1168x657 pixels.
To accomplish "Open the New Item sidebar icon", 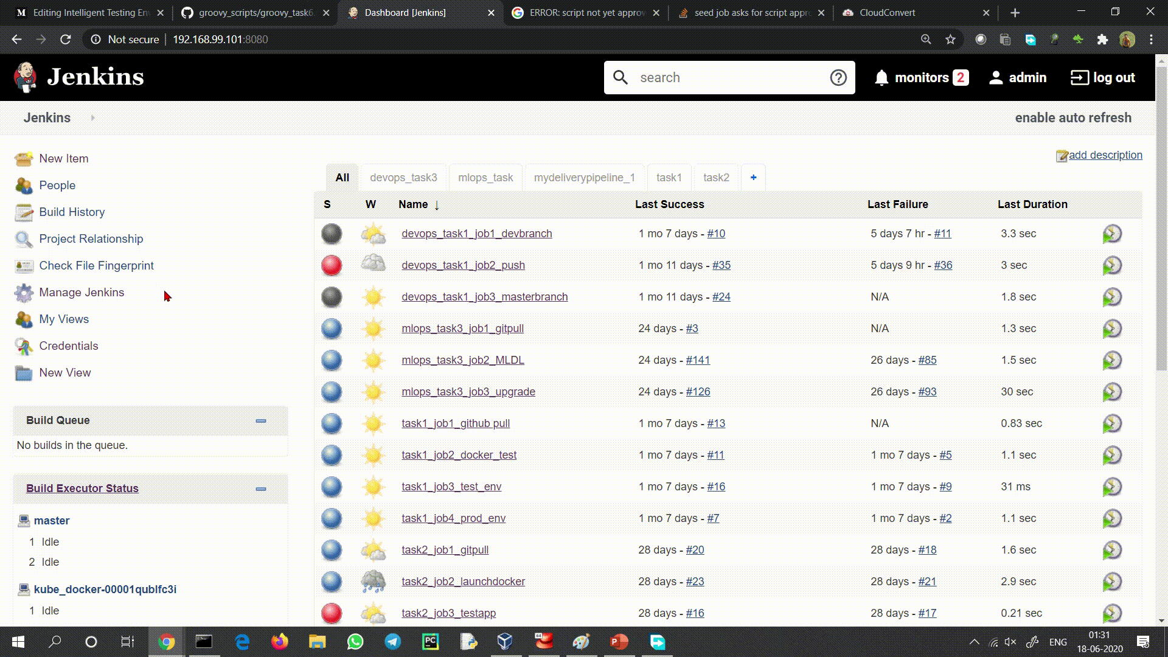I will pos(24,159).
